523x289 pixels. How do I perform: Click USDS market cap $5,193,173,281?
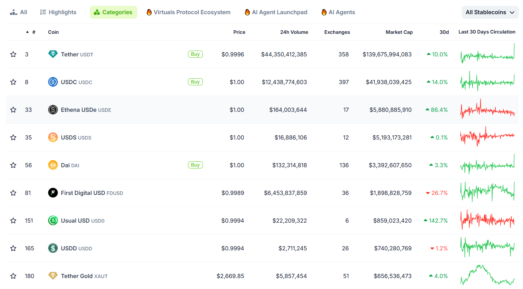click(392, 138)
